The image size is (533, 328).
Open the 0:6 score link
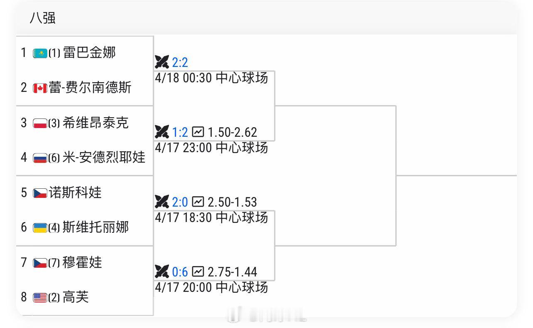(180, 272)
